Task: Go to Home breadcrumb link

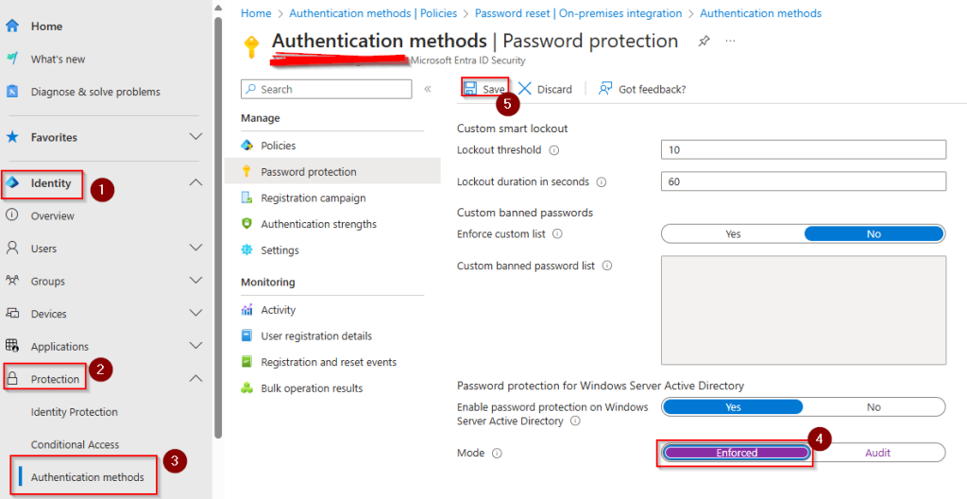Action: point(256,13)
